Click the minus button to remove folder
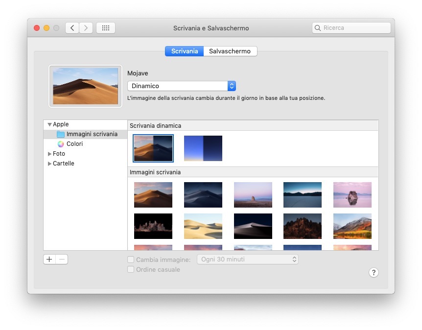This screenshot has height=330, width=422. point(62,259)
